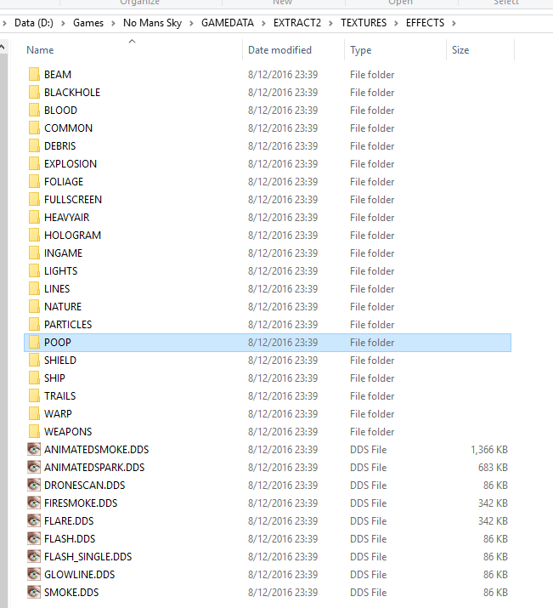Click the BLACKHOLE folder icon
Viewport: 553px width, 608px height.
coord(34,93)
